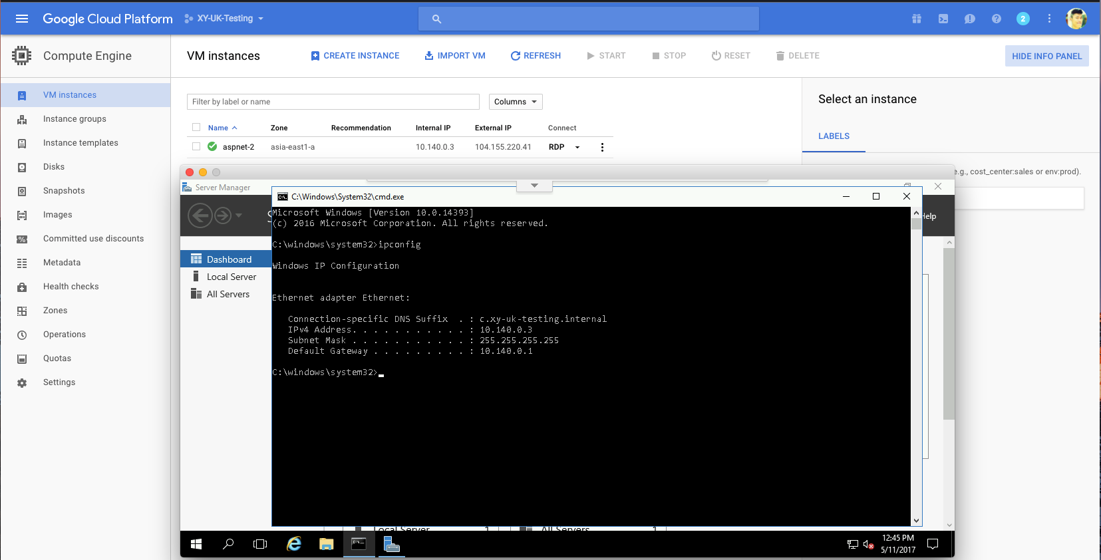Open Cloud Shell from the top bar

[x=943, y=19]
